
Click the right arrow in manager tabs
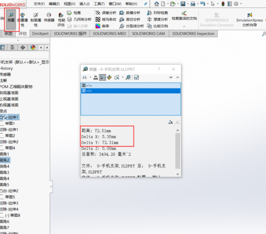(47, 47)
